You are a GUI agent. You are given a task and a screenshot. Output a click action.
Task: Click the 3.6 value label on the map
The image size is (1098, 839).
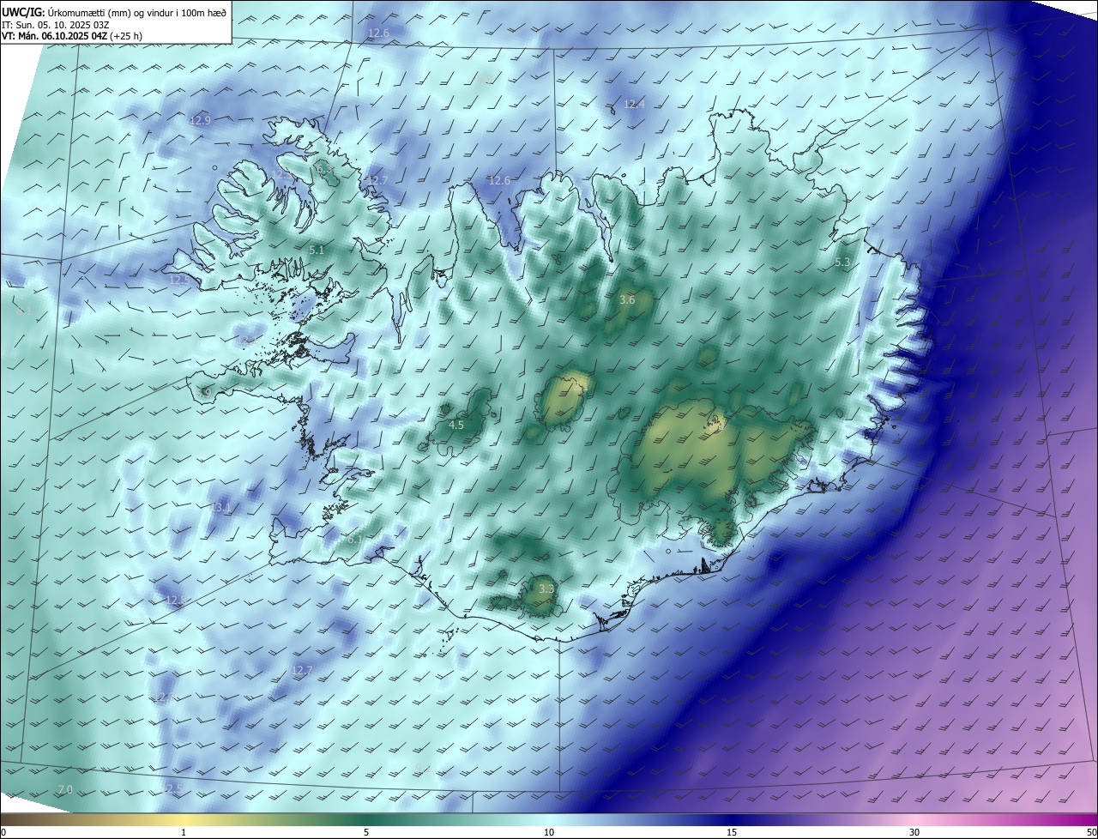click(627, 299)
